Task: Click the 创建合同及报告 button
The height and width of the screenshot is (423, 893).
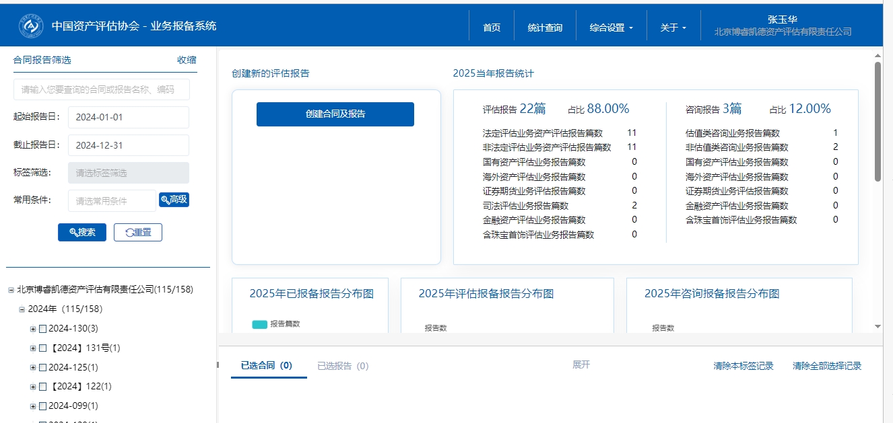Action: [335, 114]
